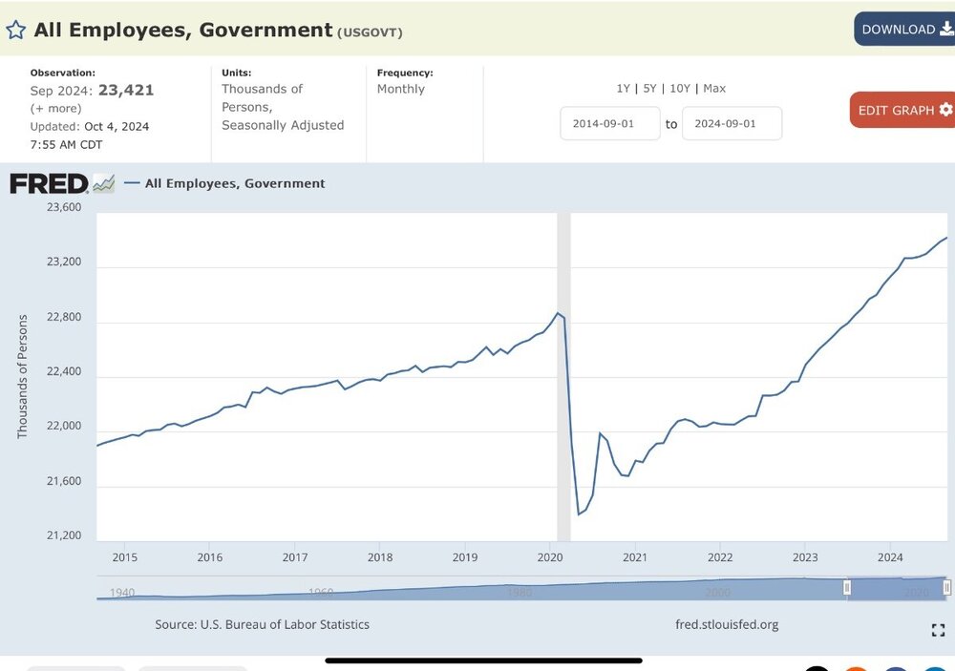Select the 1Y range link
This screenshot has width=955, height=671.
pyautogui.click(x=623, y=88)
